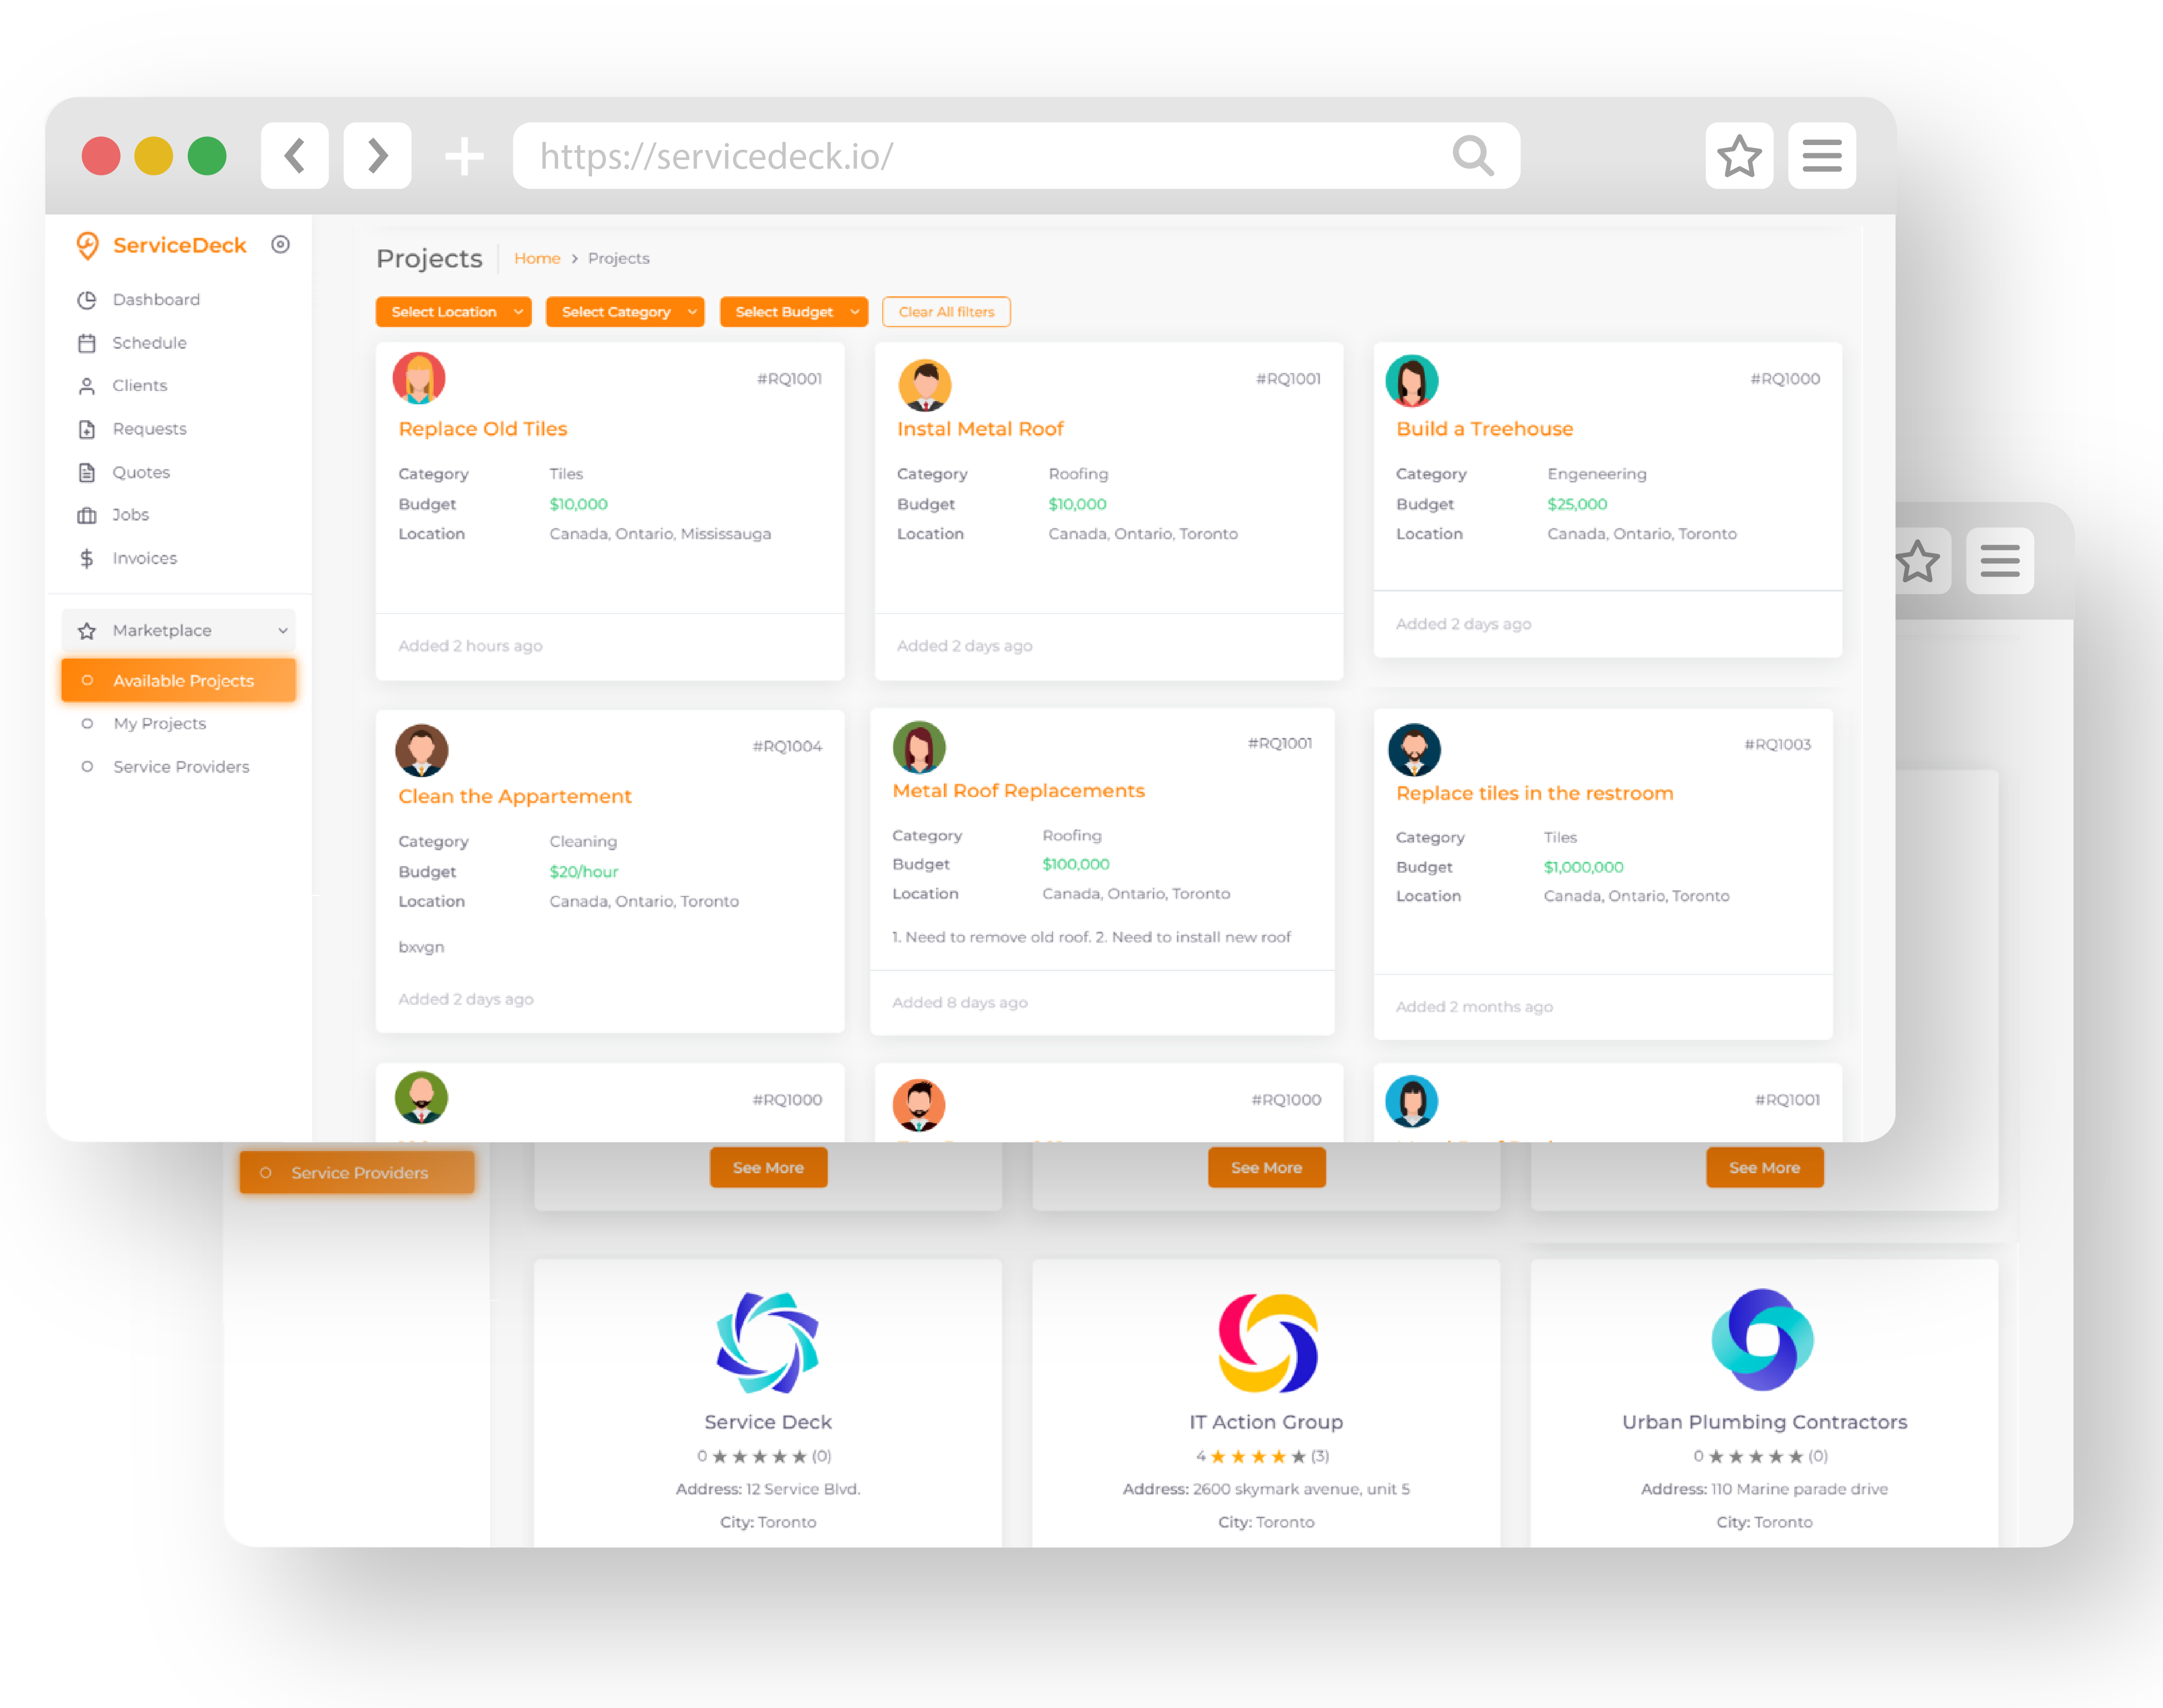The width and height of the screenshot is (2163, 1708).
Task: Go to Home via the breadcrumb
Action: [537, 258]
